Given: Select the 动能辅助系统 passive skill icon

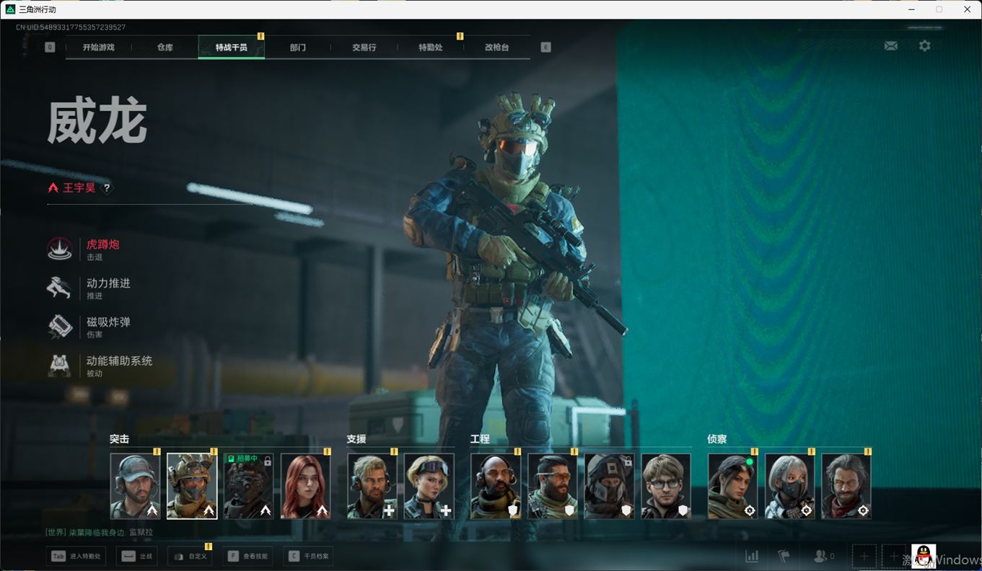Looking at the screenshot, I should 60,366.
